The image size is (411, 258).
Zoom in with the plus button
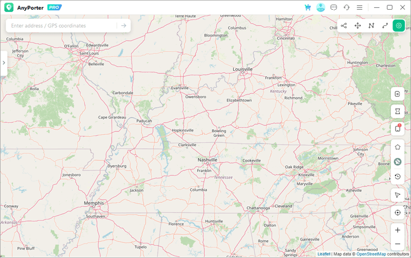coord(398,230)
